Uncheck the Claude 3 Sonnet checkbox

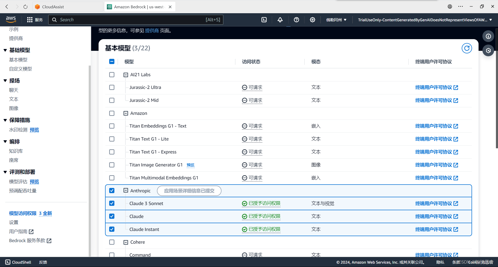coord(112,203)
